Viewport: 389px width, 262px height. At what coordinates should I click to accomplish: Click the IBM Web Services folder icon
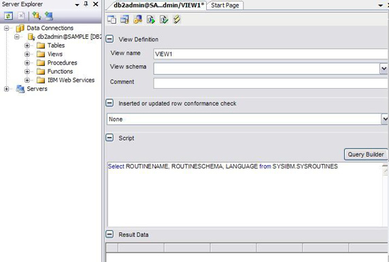point(41,80)
